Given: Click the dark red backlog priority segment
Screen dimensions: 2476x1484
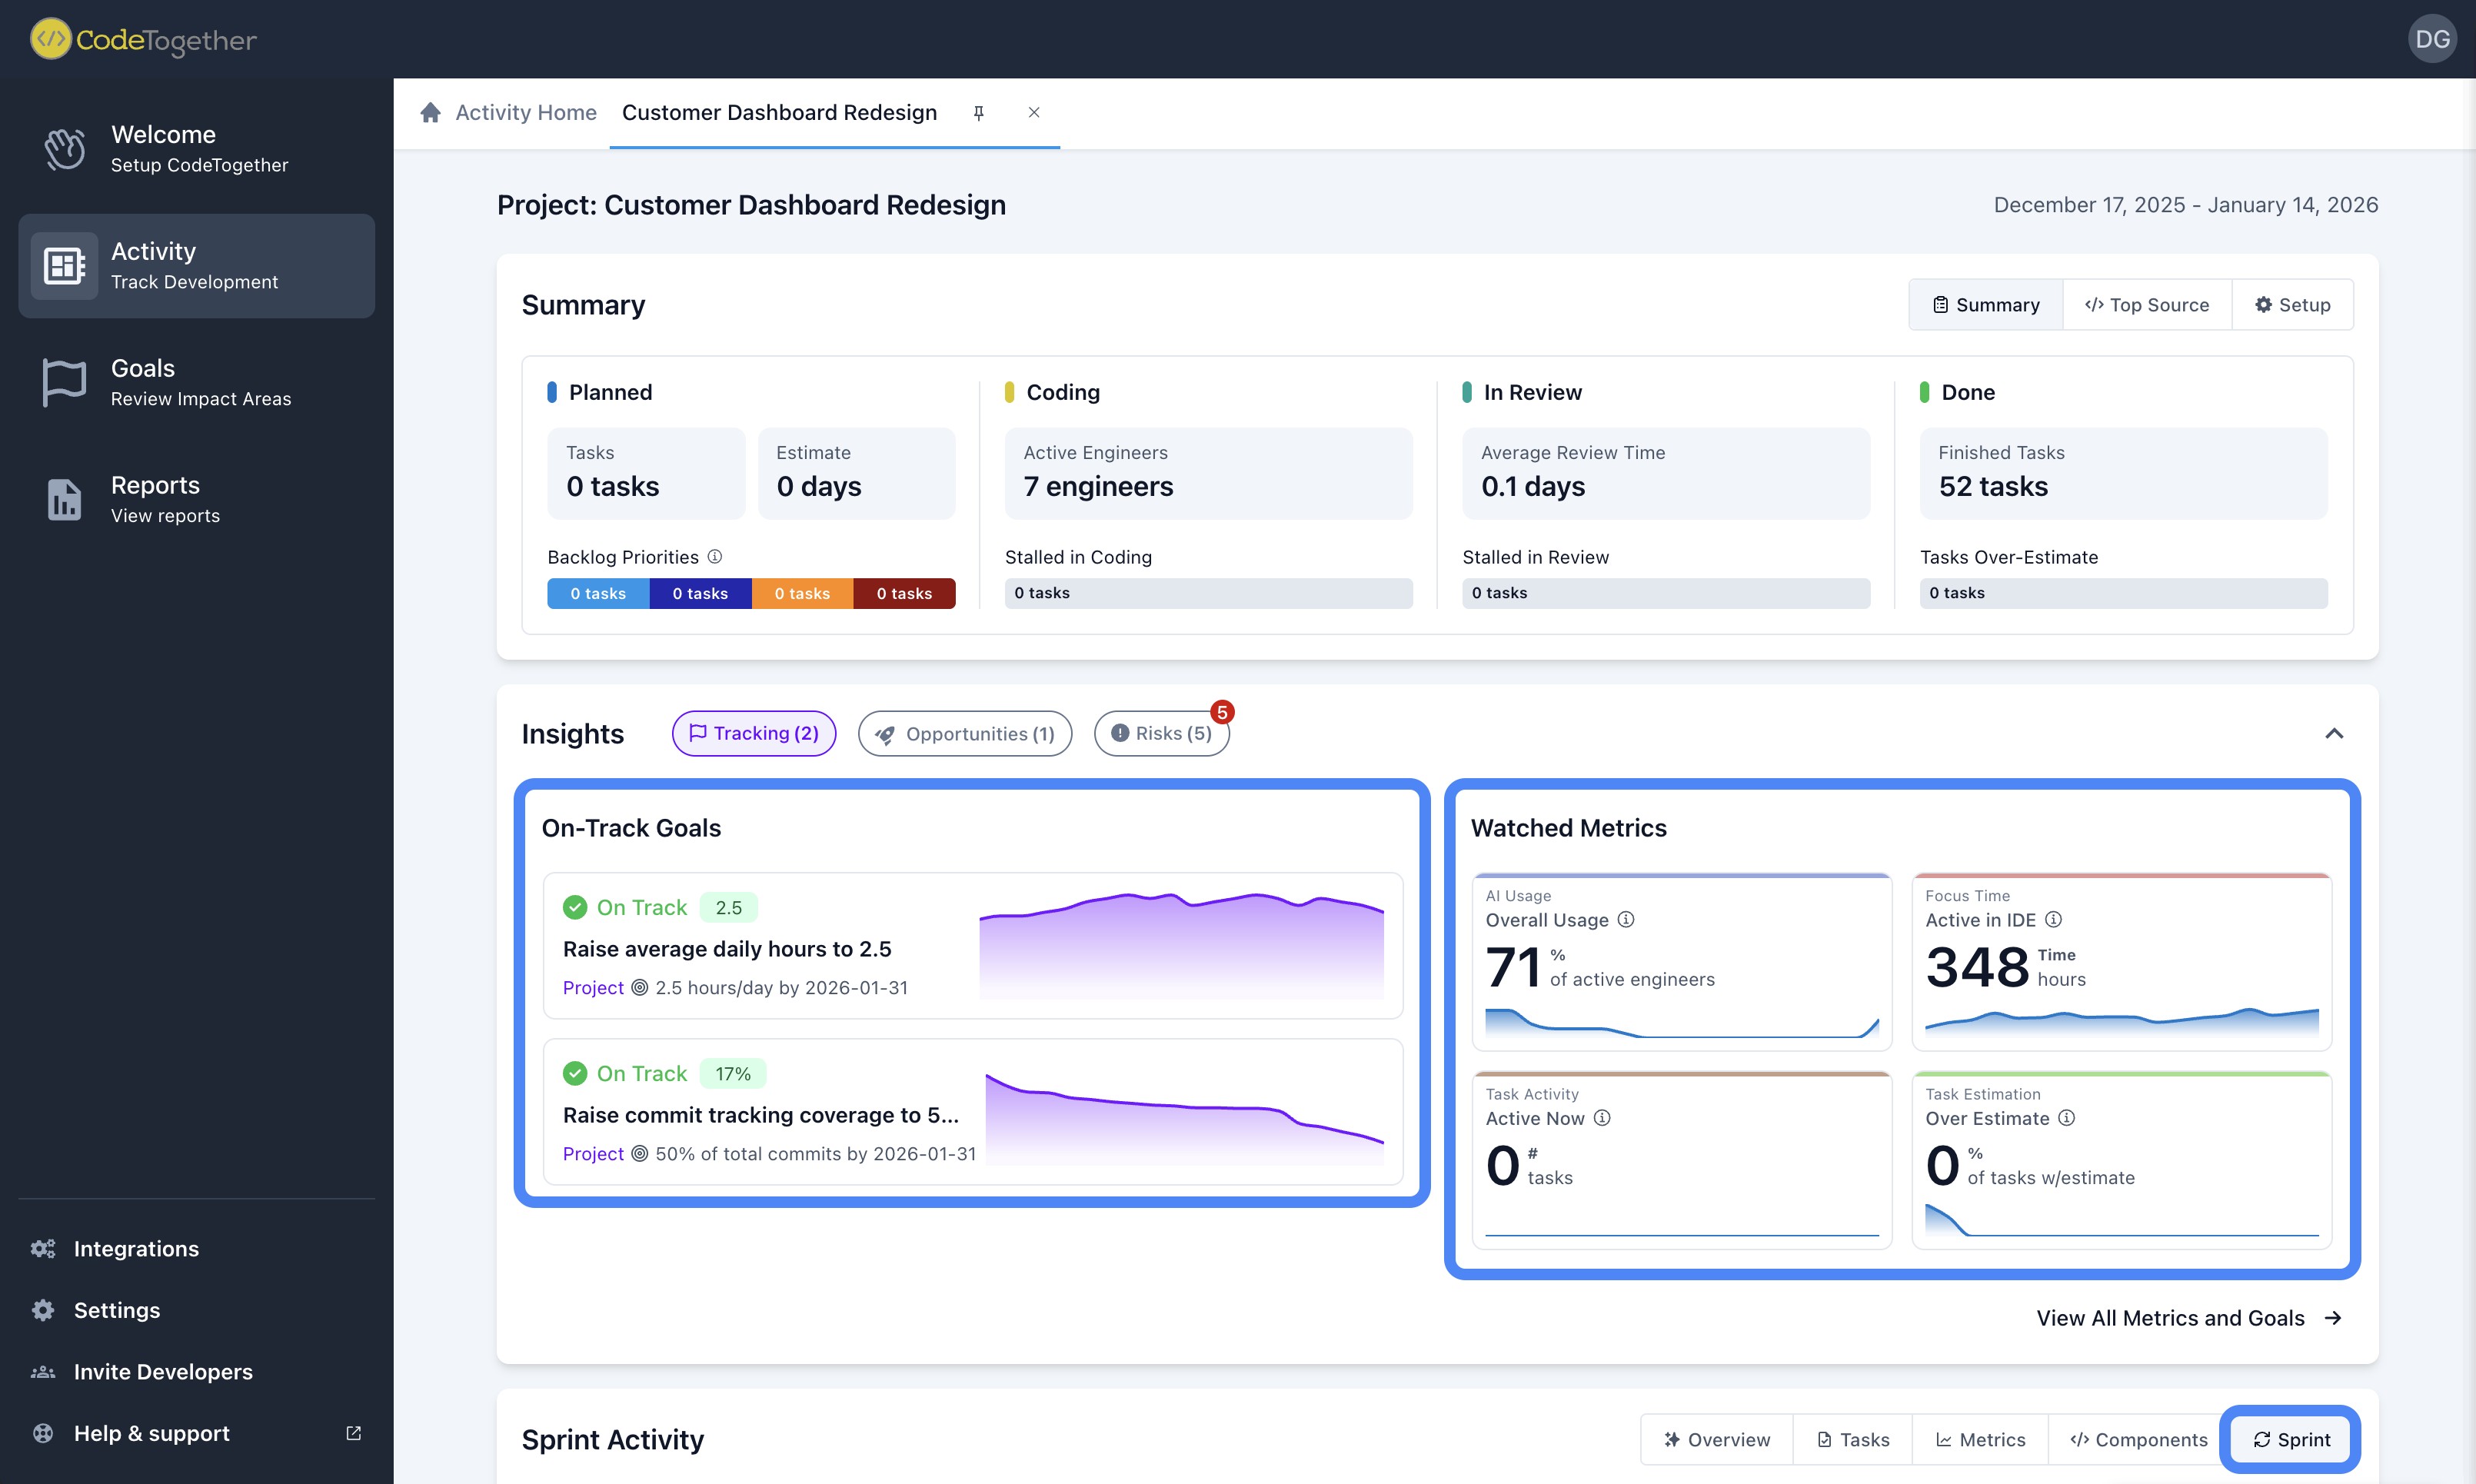Looking at the screenshot, I should click(903, 593).
